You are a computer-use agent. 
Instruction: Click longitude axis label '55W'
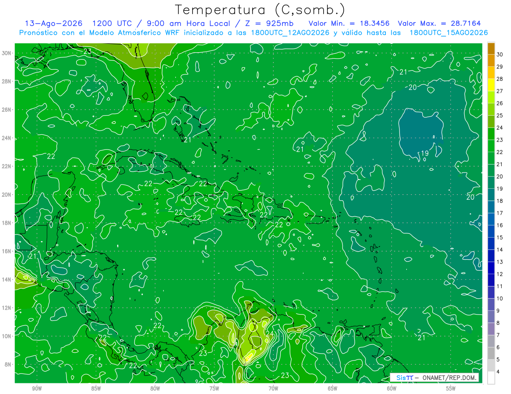coord(451,388)
